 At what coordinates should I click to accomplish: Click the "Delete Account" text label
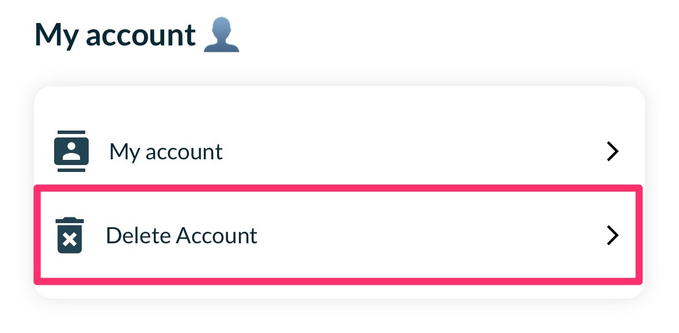pos(181,236)
